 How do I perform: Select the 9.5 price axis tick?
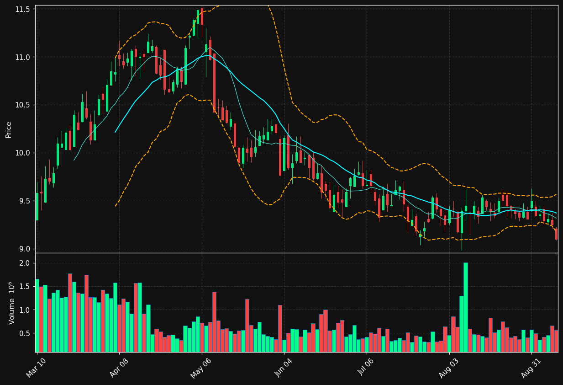[25, 201]
